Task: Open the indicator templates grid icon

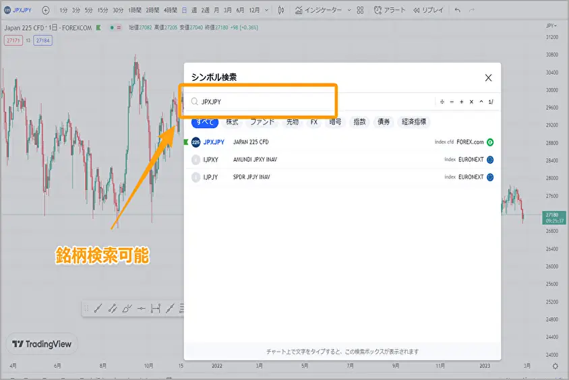Action: point(360,10)
